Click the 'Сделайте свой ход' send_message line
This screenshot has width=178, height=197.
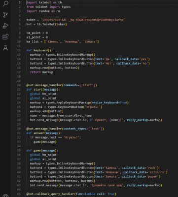tap(96, 185)
